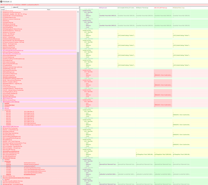
Task: Select record _DS_LI_Mats_Wolf_02
Action: coord(39,117)
